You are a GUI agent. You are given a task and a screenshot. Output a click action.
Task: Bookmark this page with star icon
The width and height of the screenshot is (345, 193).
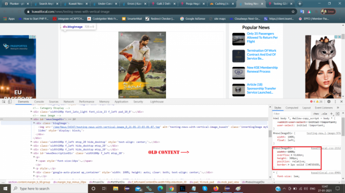pos(293,11)
